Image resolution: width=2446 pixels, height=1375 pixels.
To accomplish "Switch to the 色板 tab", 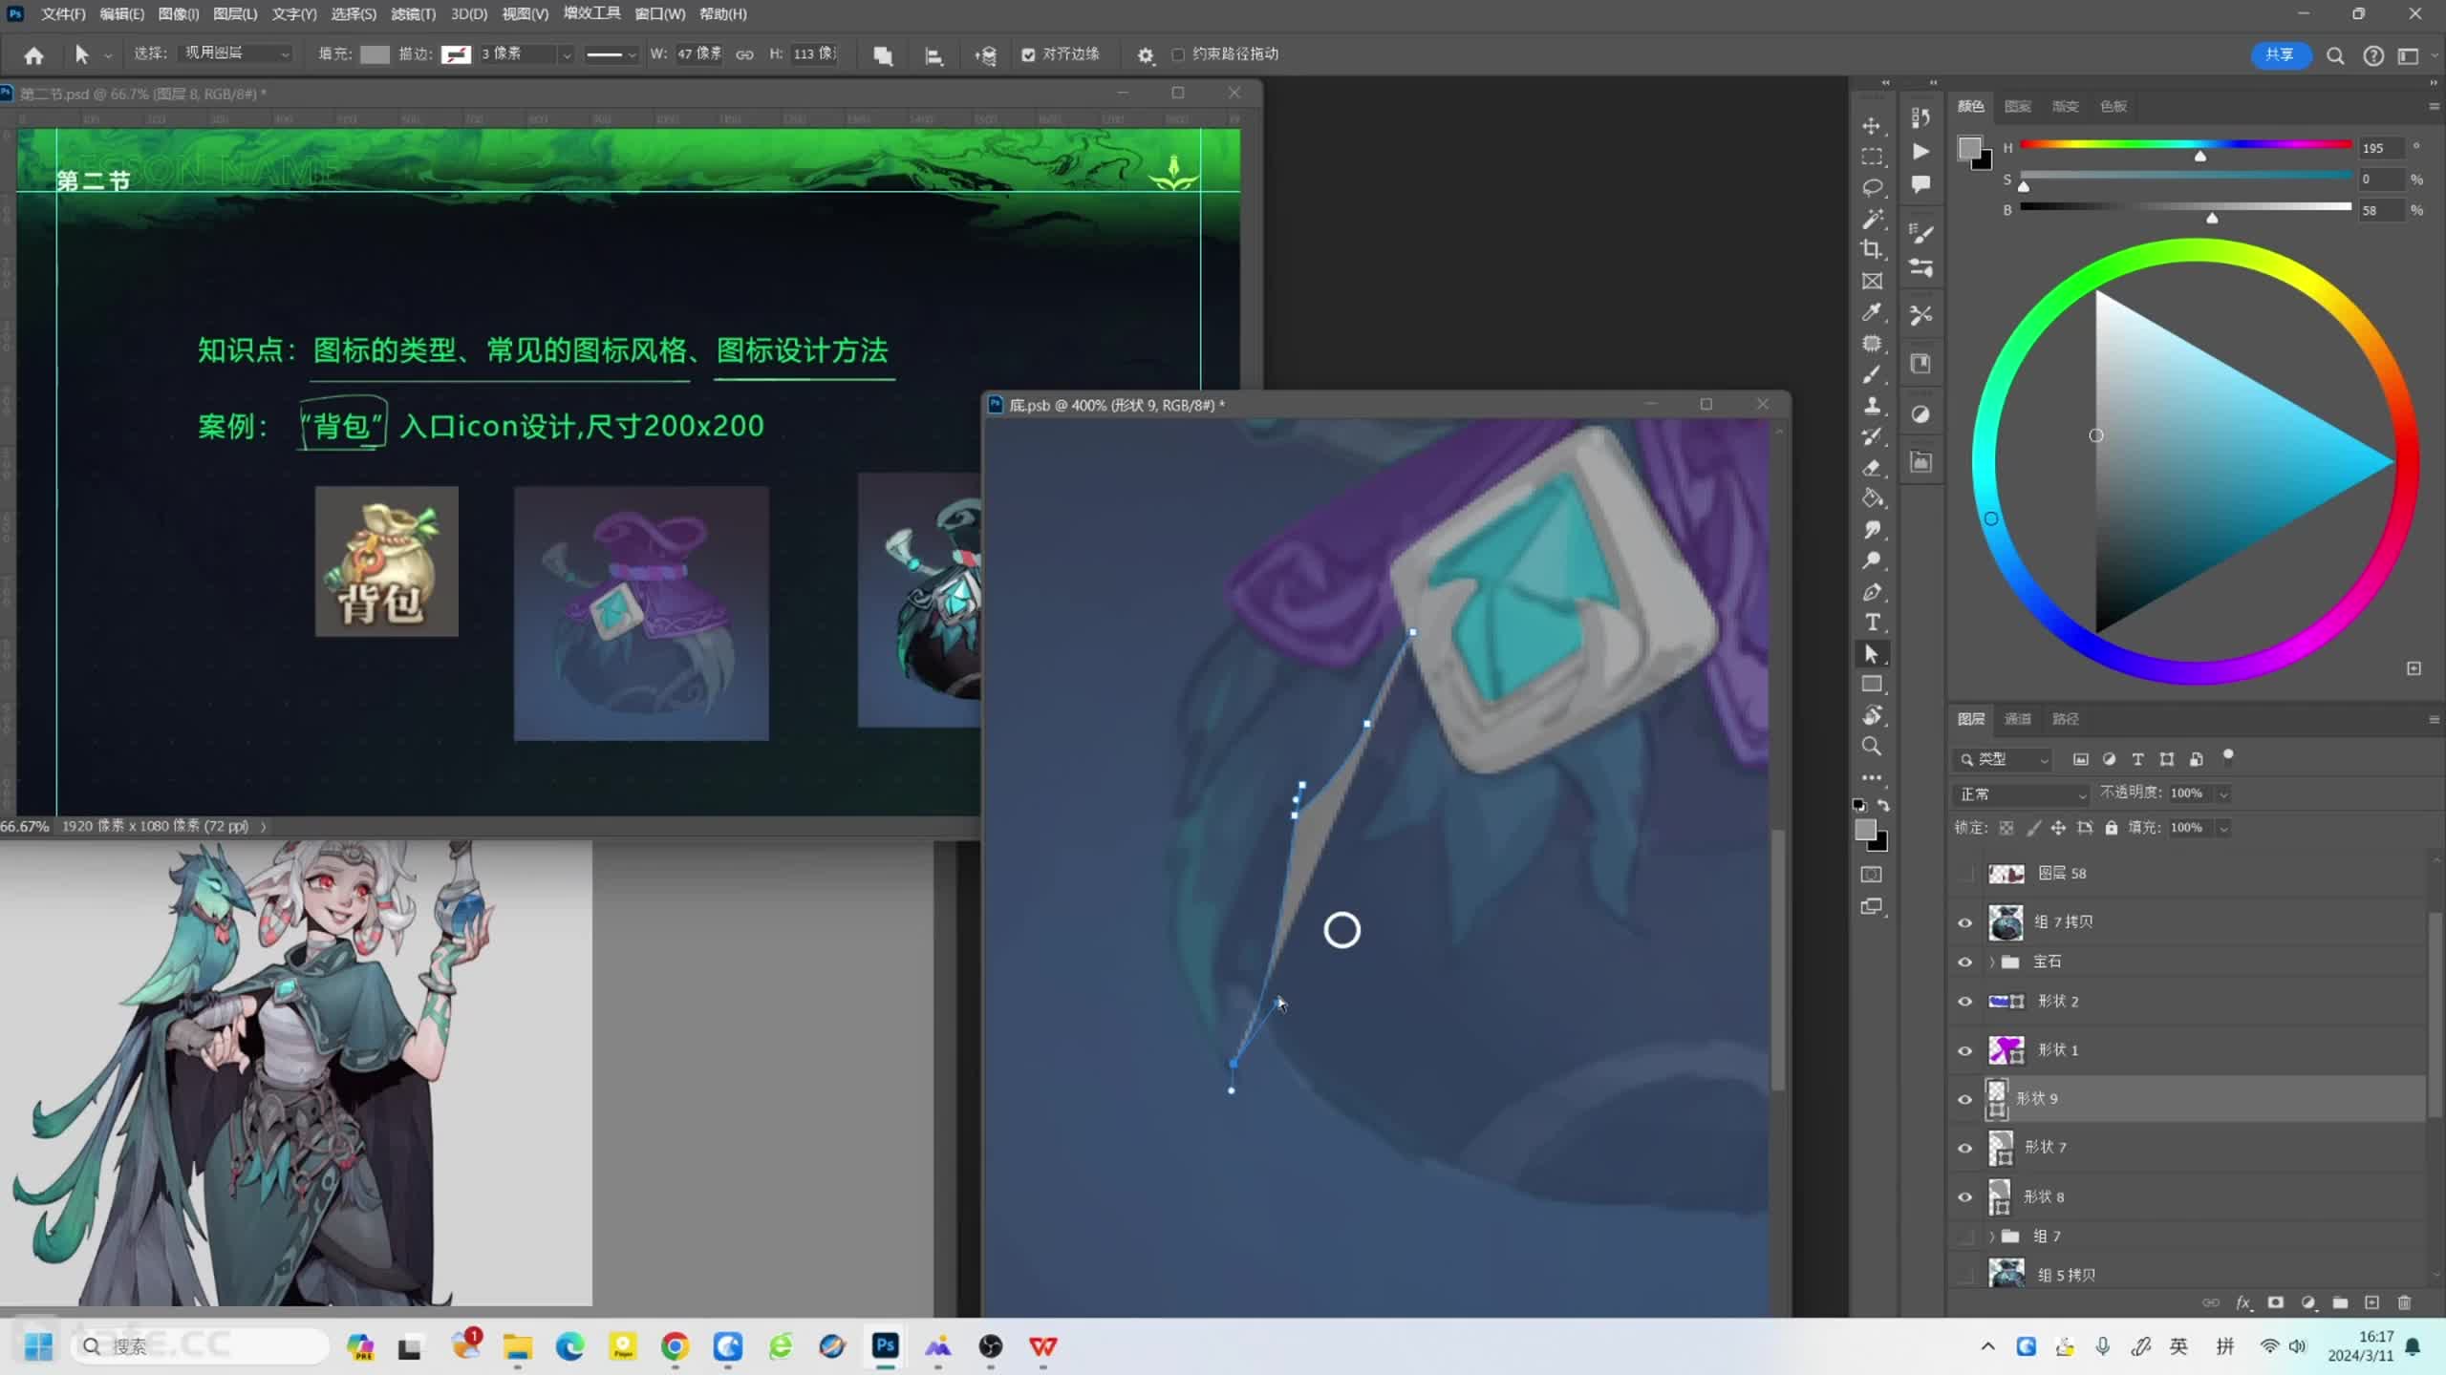I will click(x=2113, y=106).
